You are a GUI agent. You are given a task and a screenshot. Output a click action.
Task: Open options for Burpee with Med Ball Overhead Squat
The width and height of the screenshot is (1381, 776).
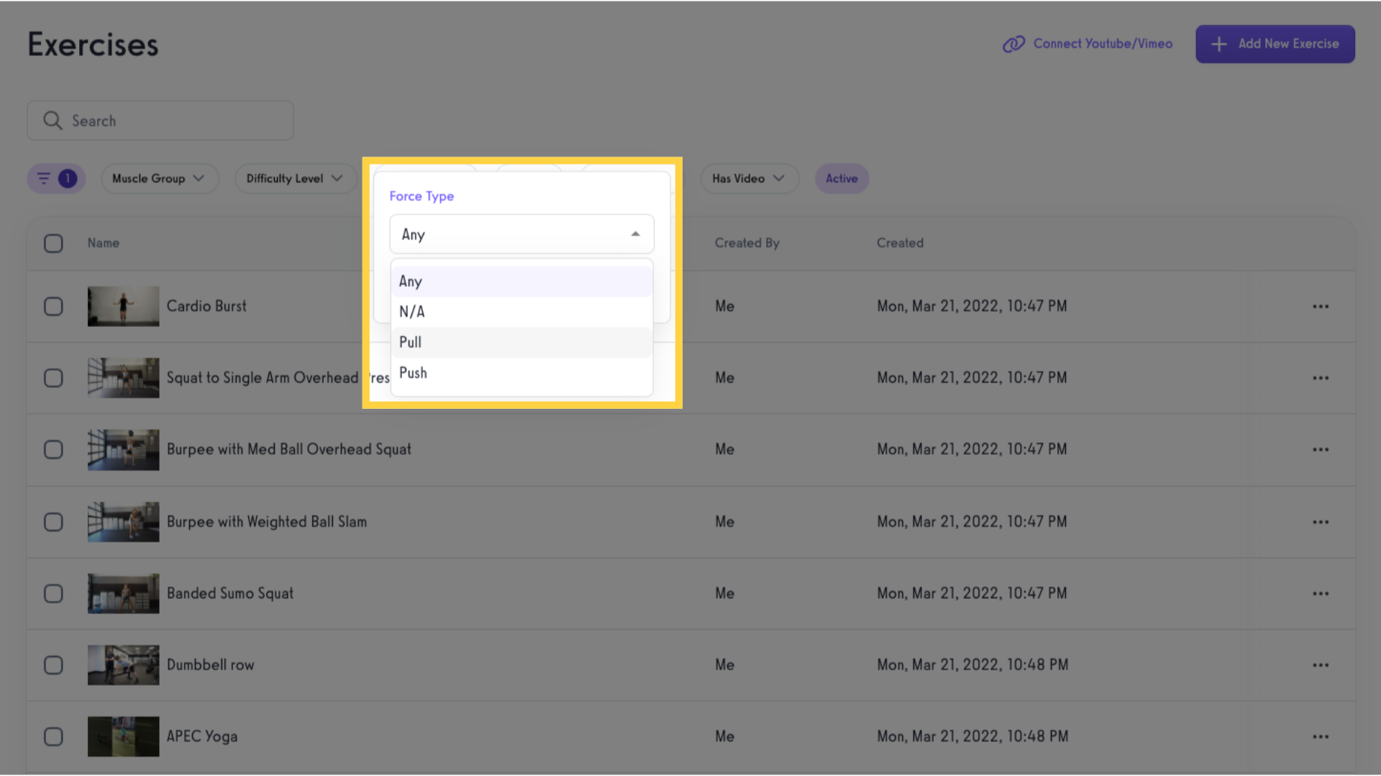coord(1321,450)
